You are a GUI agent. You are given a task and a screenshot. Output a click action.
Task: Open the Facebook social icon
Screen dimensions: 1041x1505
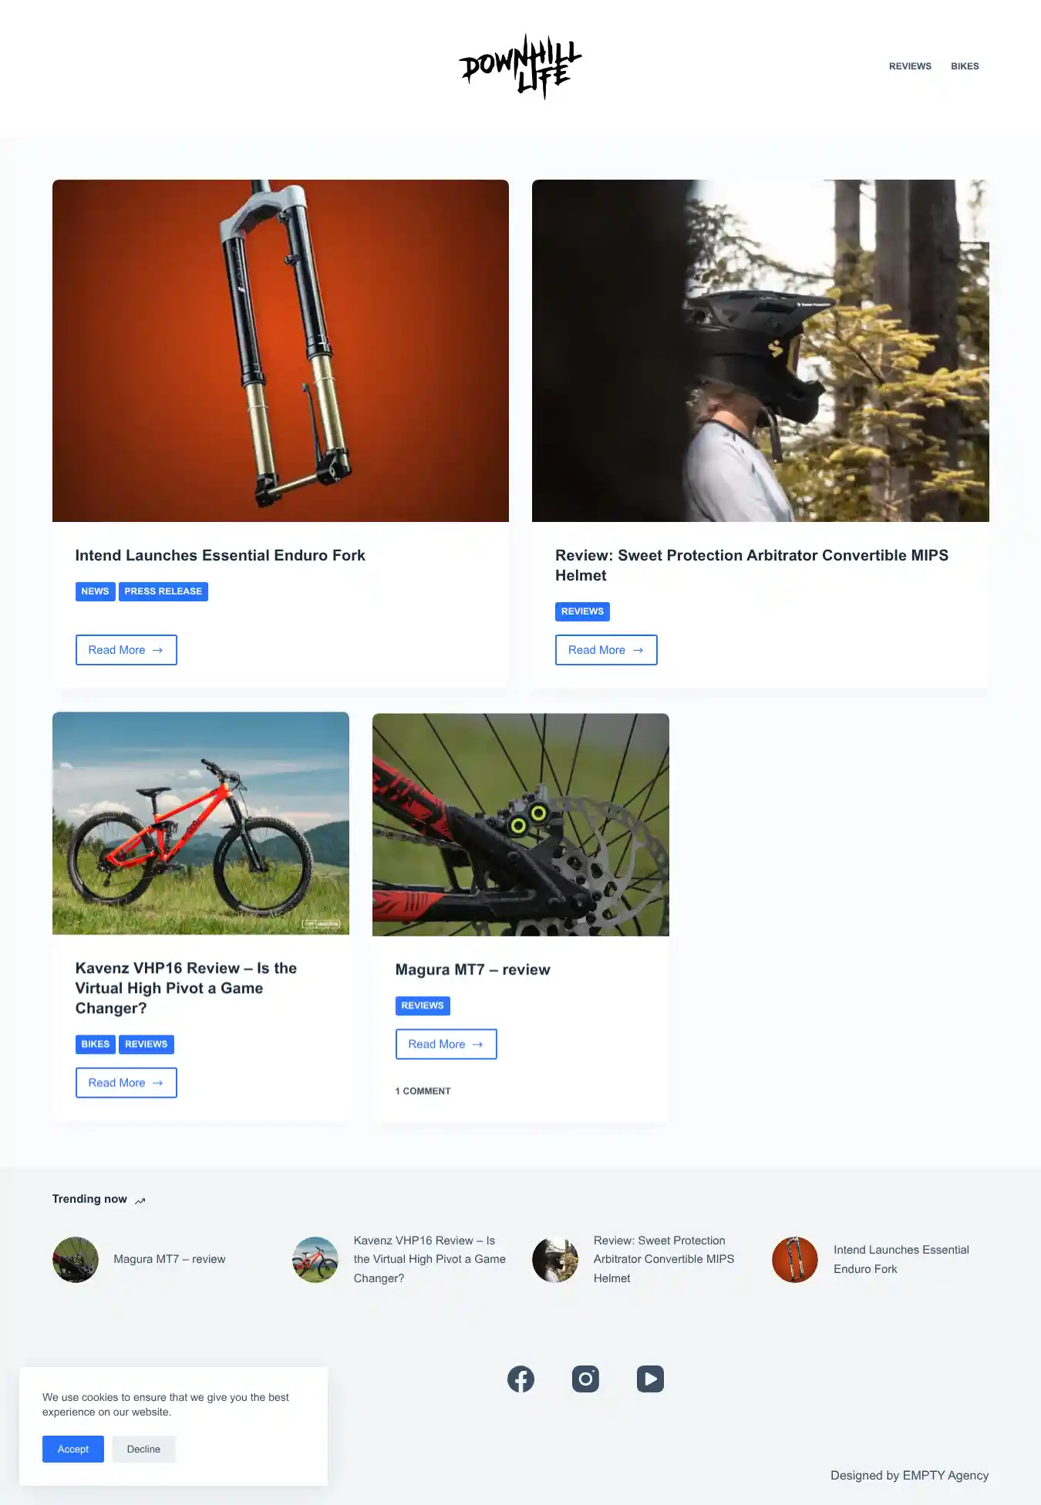(x=520, y=1379)
